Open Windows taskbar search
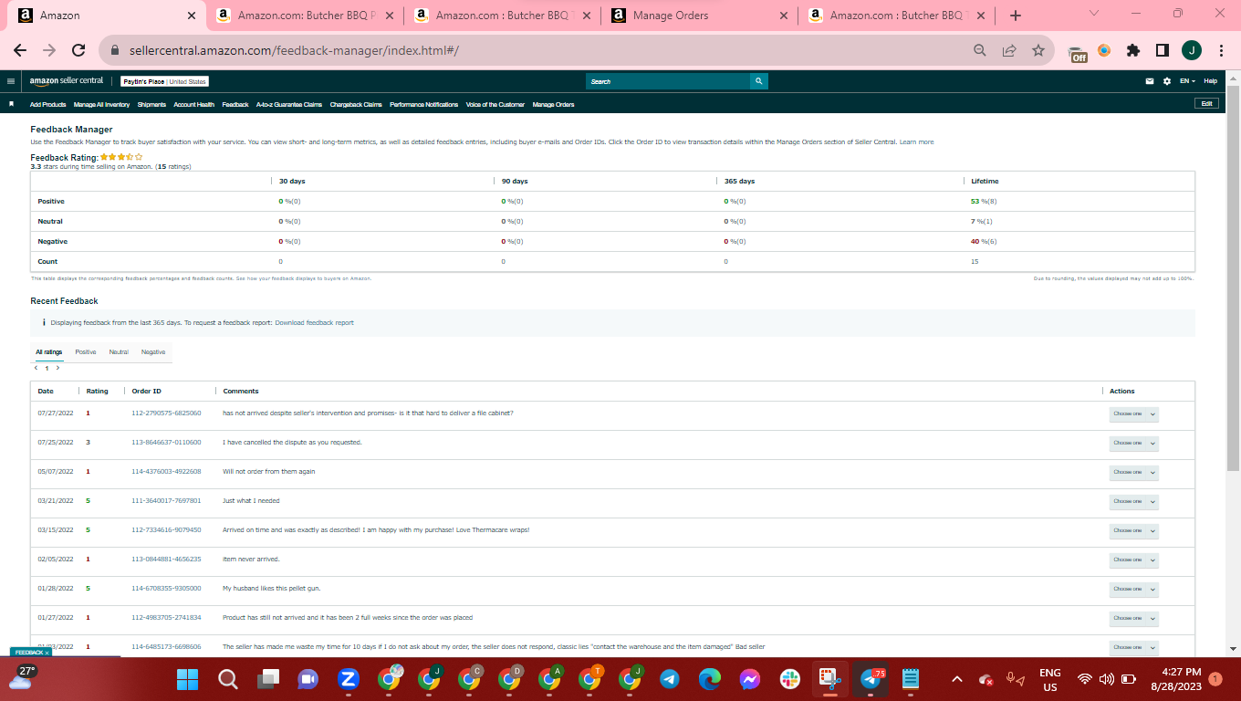The image size is (1241, 701). (228, 679)
